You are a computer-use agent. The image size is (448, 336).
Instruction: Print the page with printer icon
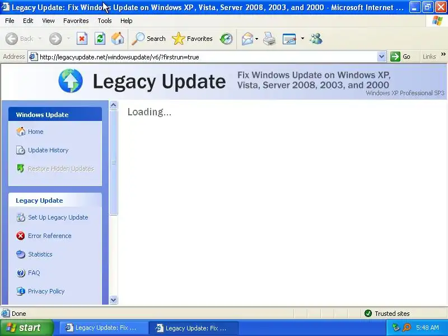(269, 39)
